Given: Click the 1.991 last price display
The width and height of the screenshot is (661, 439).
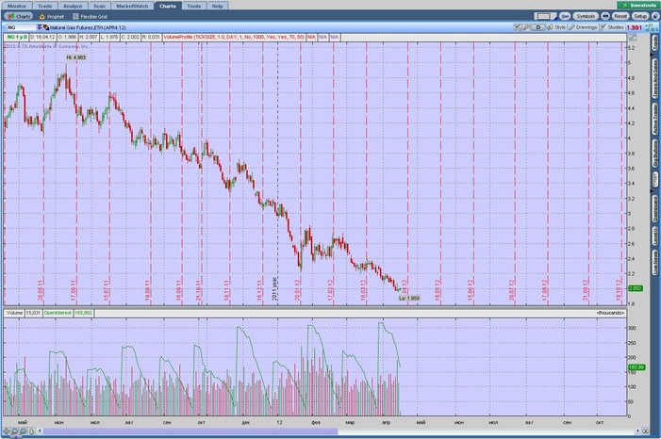Looking at the screenshot, I should (x=634, y=28).
